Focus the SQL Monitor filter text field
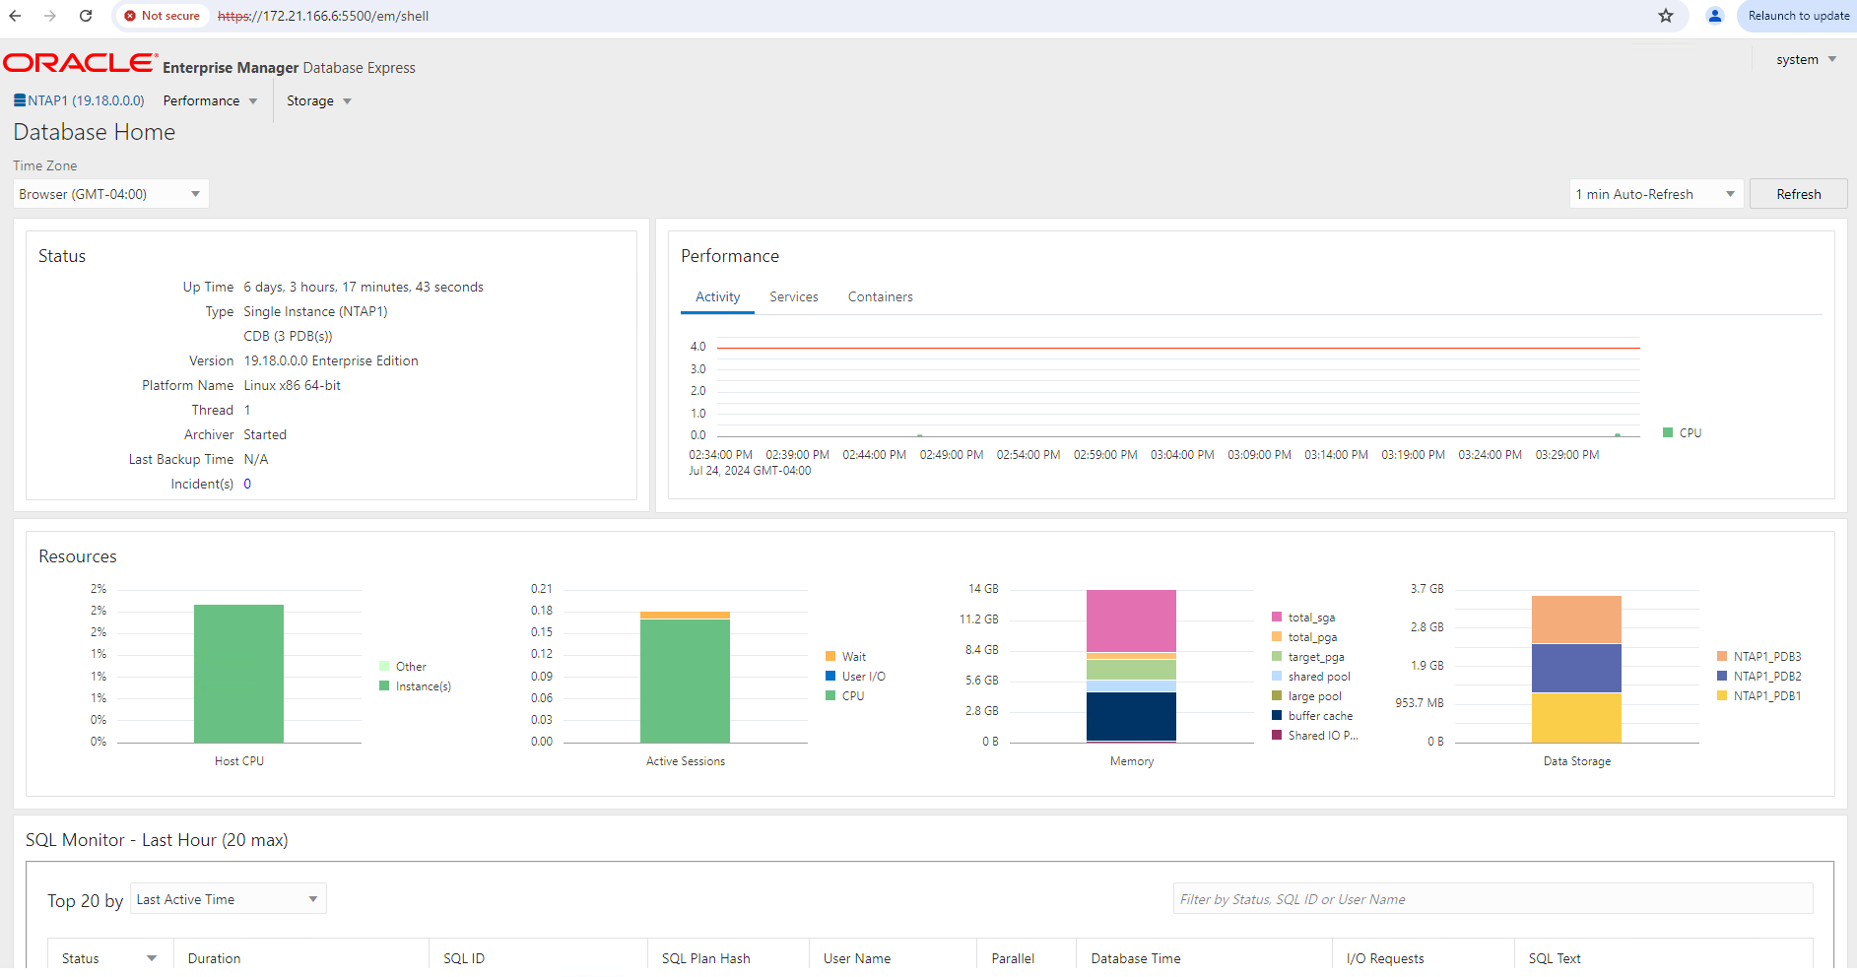The height and width of the screenshot is (977, 1857). click(x=1492, y=899)
